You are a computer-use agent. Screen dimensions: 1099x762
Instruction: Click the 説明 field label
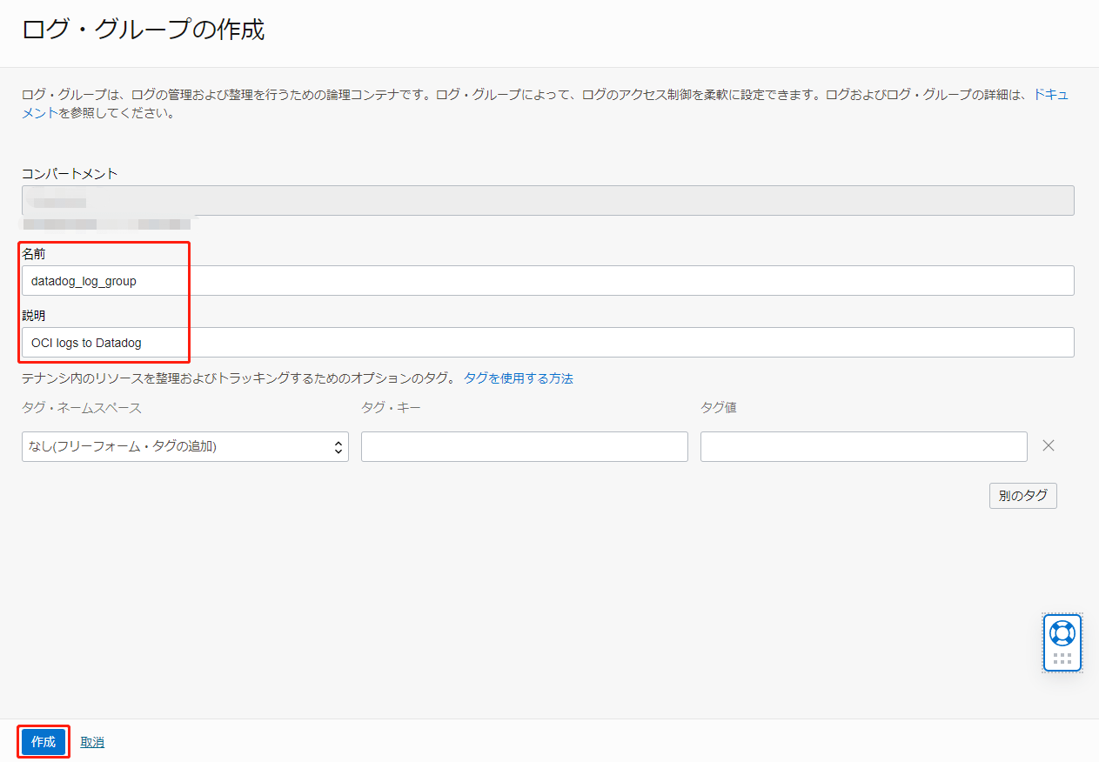coord(34,315)
